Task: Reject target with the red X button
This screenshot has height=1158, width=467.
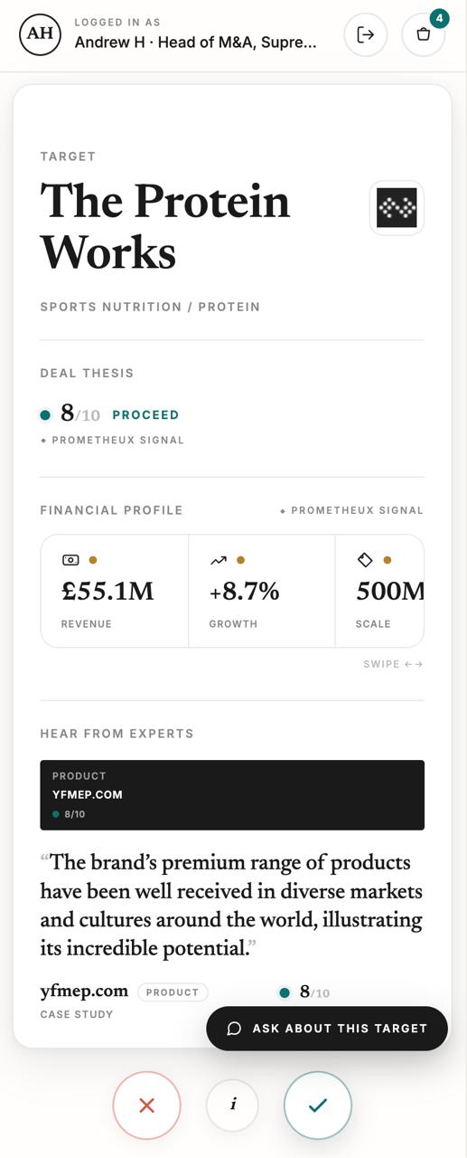Action: coord(146,1105)
